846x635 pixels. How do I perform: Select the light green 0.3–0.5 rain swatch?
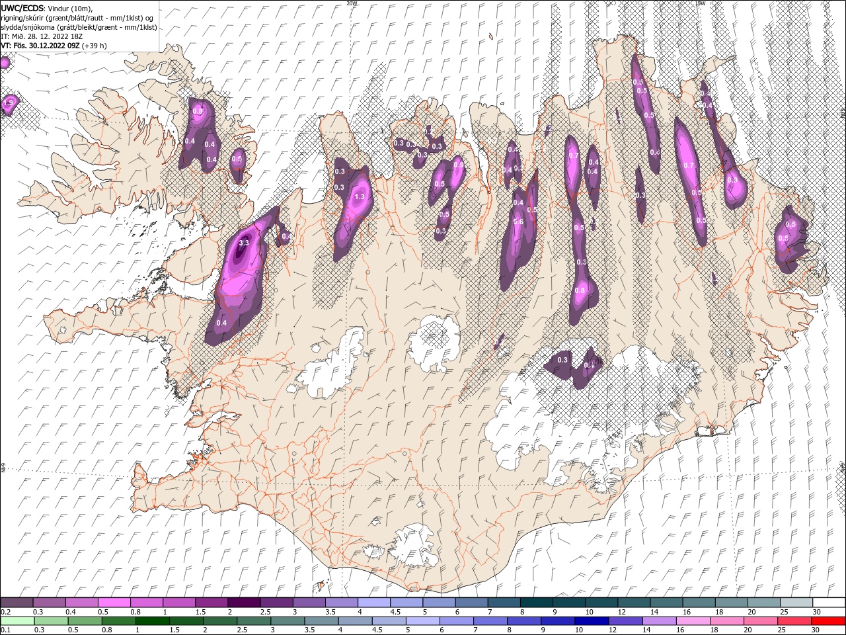coord(50,621)
